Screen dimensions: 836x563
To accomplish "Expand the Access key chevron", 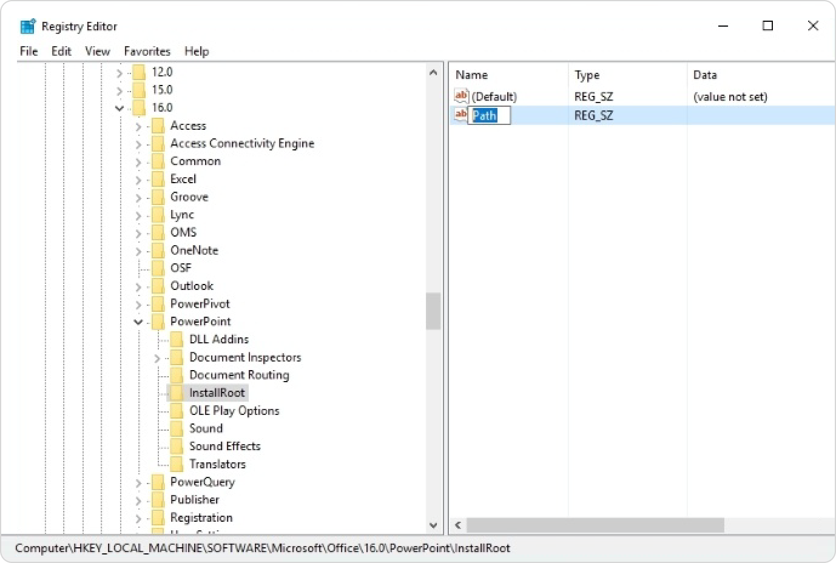I will [x=138, y=126].
